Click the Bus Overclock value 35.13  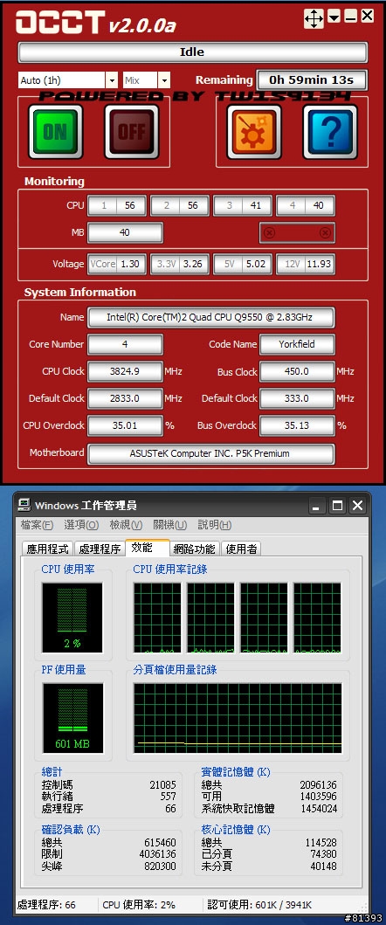[x=297, y=425]
